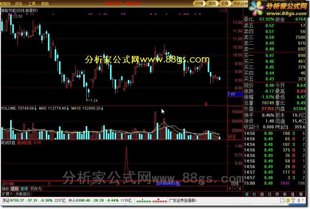Screen dimensions: 310x209
Task: Click the 现价 value 8.48
Action: (x=270, y=85)
